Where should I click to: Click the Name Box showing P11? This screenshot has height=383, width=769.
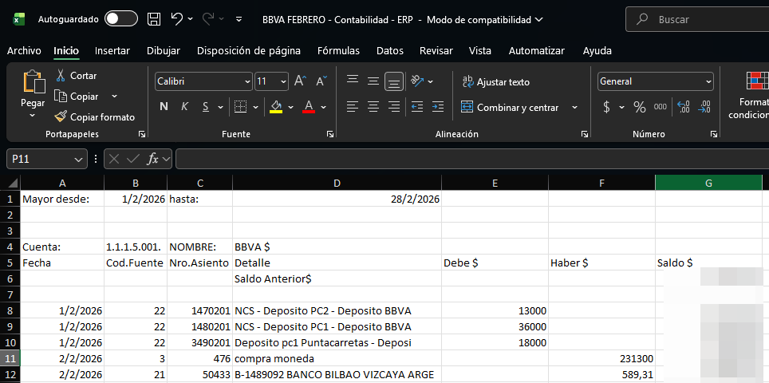coord(47,159)
